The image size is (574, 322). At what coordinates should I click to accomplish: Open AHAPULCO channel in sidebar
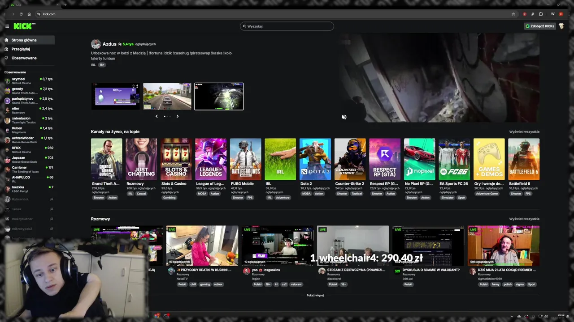click(29, 179)
